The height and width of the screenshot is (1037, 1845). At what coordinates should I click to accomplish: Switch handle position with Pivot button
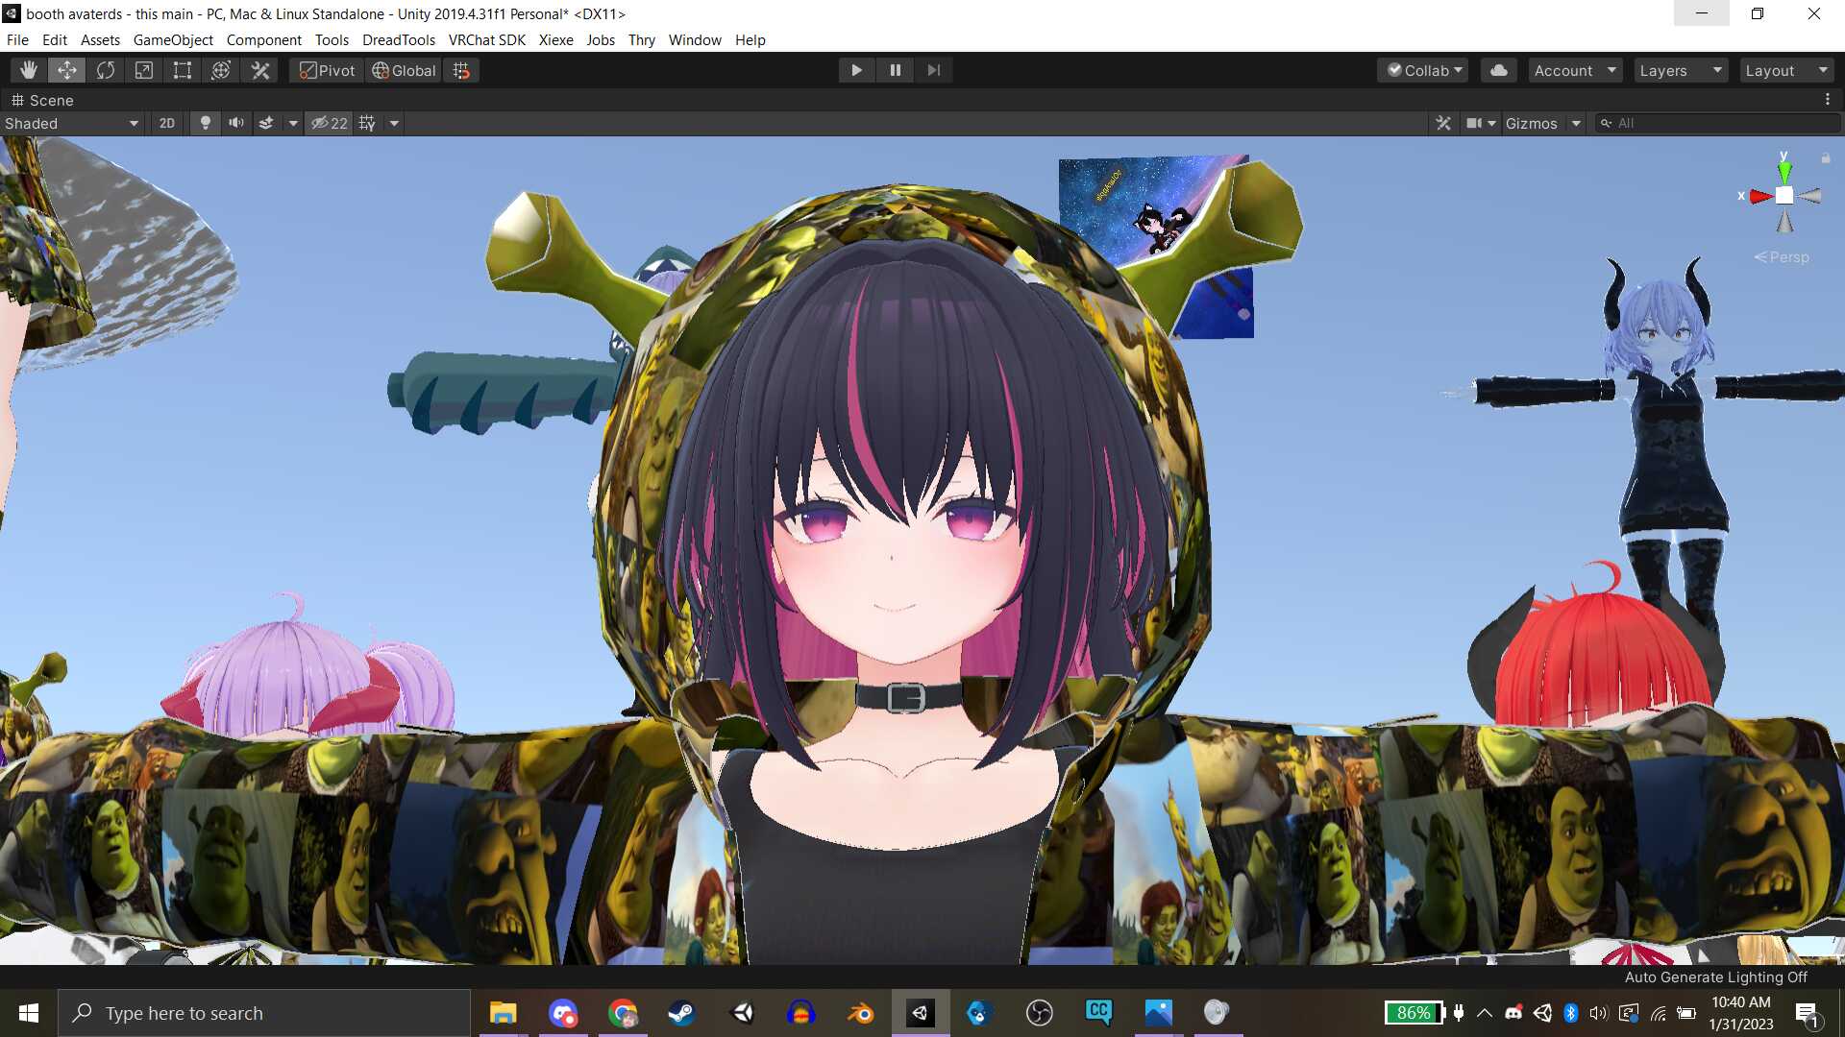[327, 70]
